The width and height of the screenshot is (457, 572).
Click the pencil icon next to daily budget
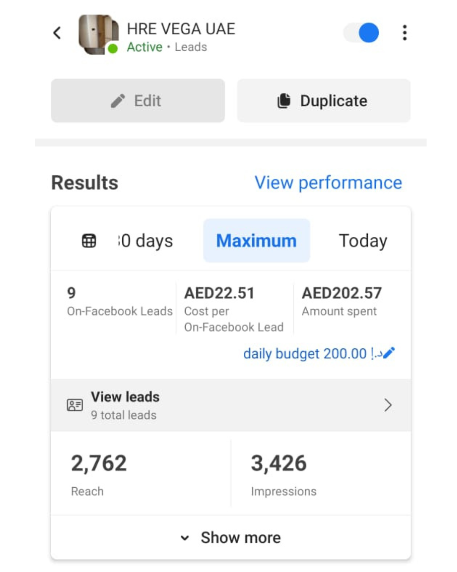click(389, 353)
